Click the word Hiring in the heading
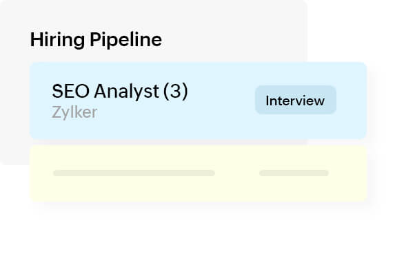404x265 pixels. tap(57, 40)
